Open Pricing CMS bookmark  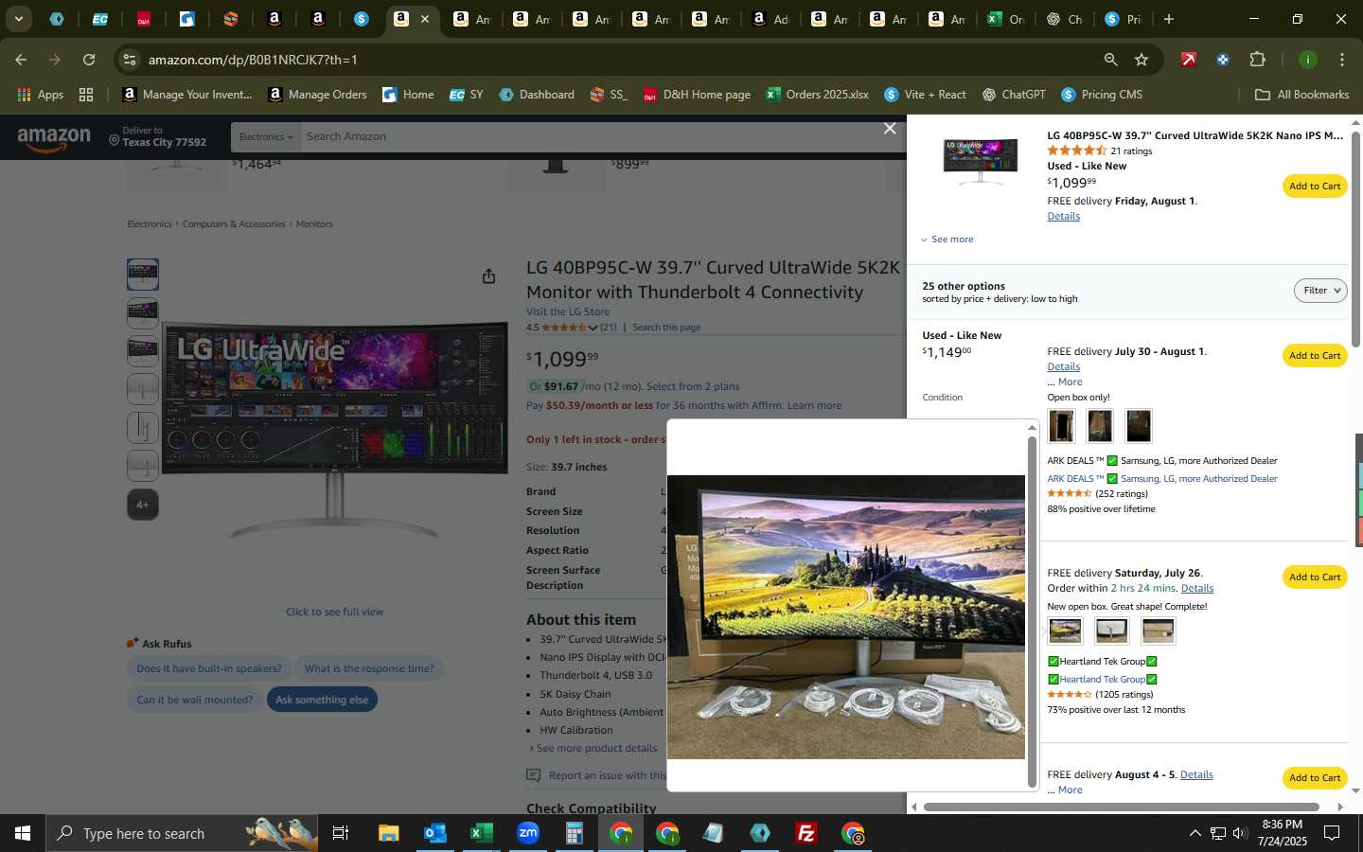click(x=1102, y=95)
